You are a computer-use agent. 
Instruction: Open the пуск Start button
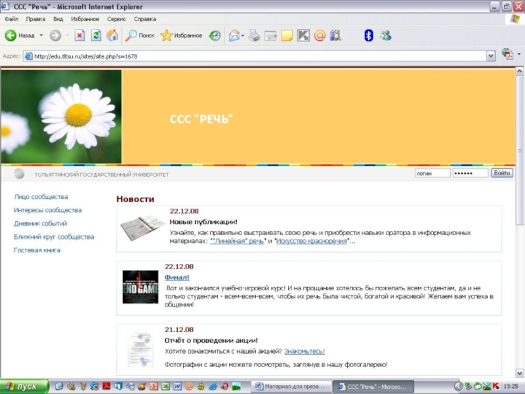pos(24,387)
